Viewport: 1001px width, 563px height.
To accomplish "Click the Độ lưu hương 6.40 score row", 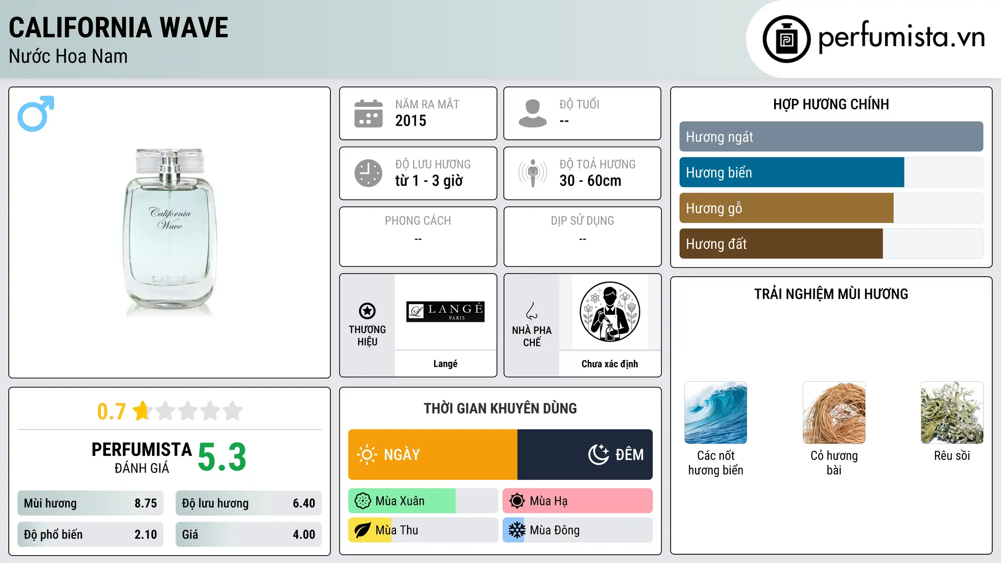I will tap(248, 503).
